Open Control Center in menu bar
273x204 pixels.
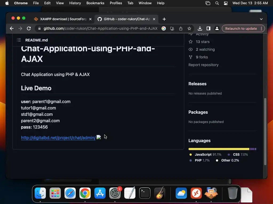click(226, 3)
